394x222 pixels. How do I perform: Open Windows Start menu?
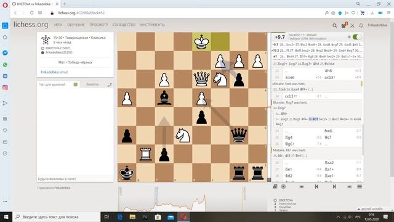[x=6, y=216]
